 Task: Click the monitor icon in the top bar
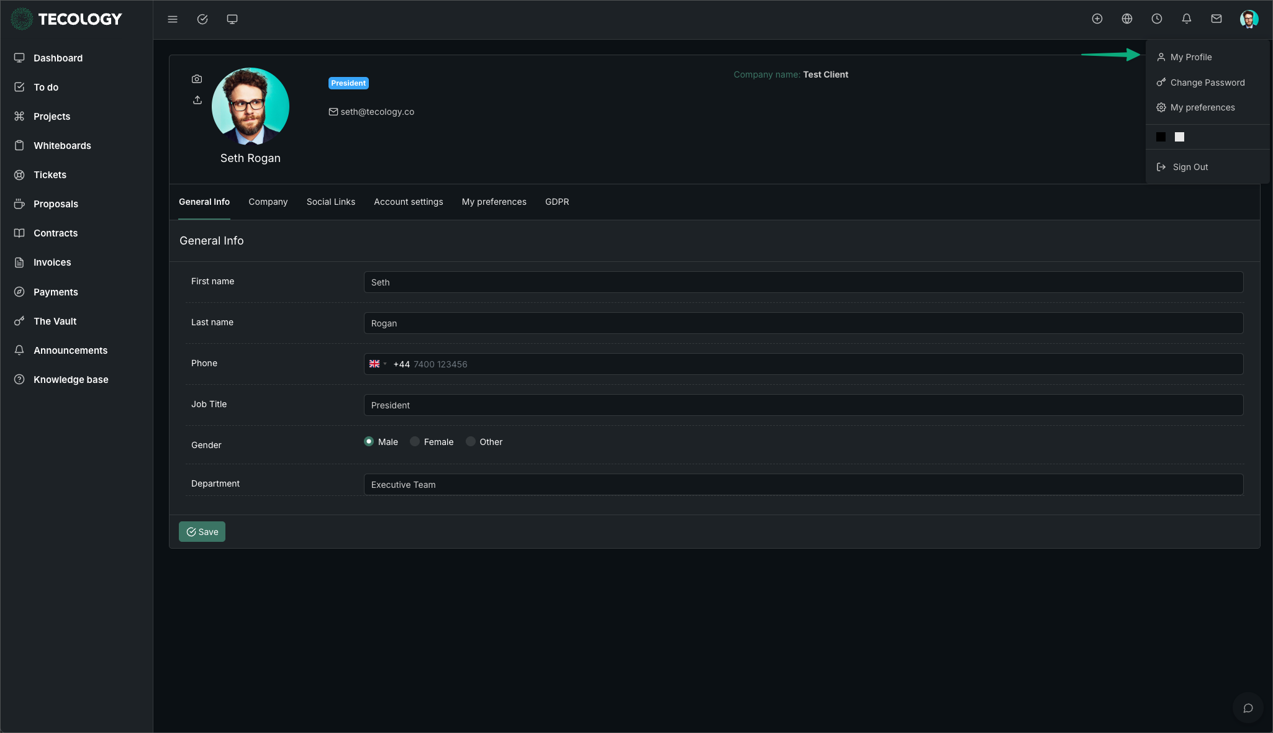[232, 19]
